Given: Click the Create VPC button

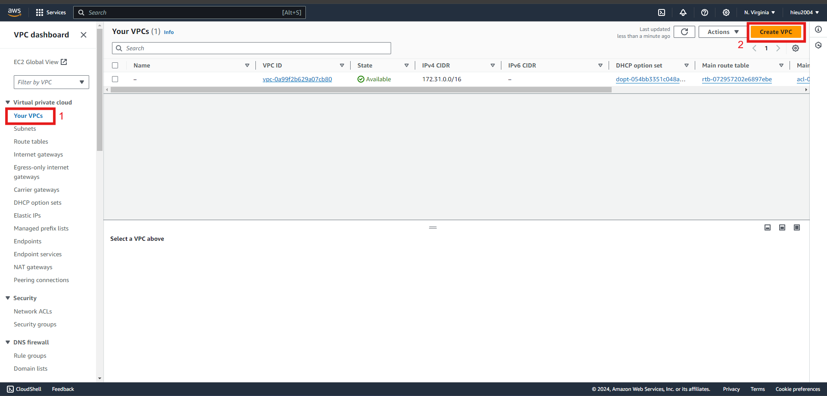Looking at the screenshot, I should click(776, 32).
